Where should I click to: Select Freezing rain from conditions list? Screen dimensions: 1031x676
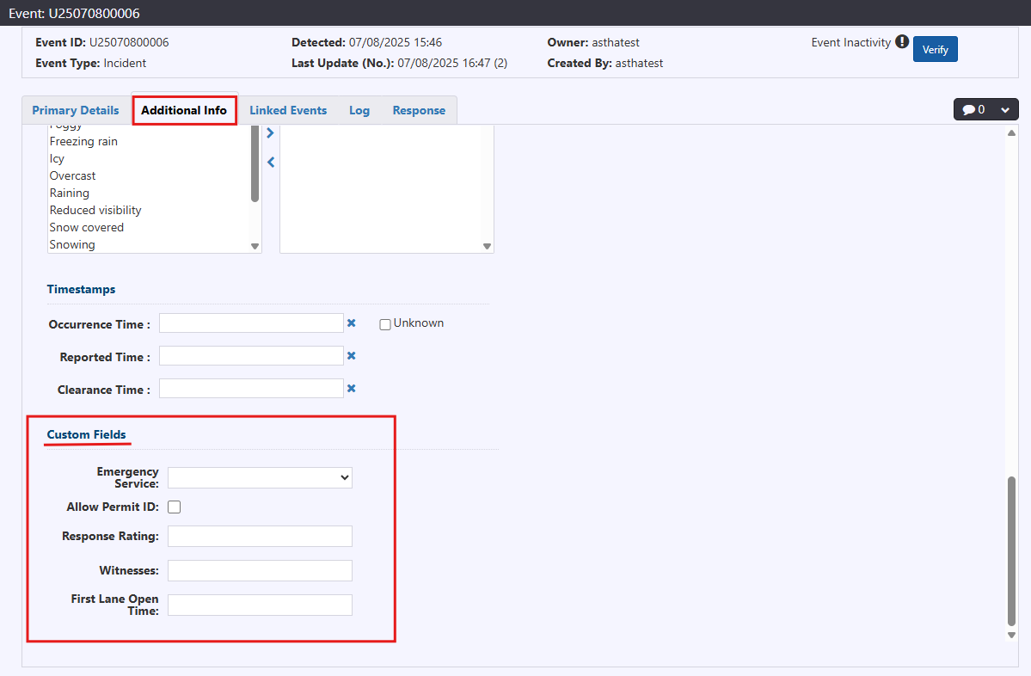pyautogui.click(x=83, y=141)
